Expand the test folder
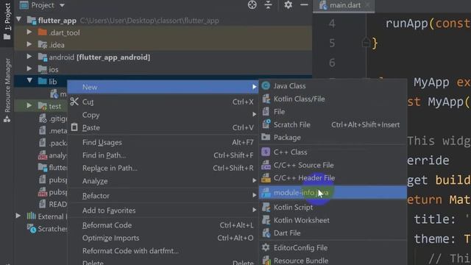The height and width of the screenshot is (265, 471). pyautogui.click(x=29, y=106)
